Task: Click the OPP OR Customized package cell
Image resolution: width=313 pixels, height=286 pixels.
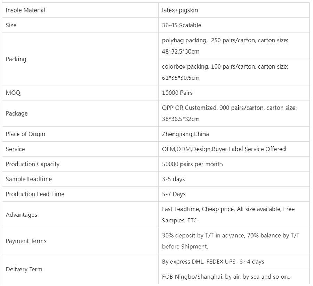Action: pos(229,113)
